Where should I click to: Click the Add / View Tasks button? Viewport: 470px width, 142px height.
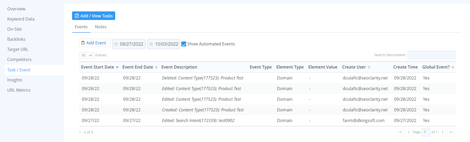(x=94, y=16)
